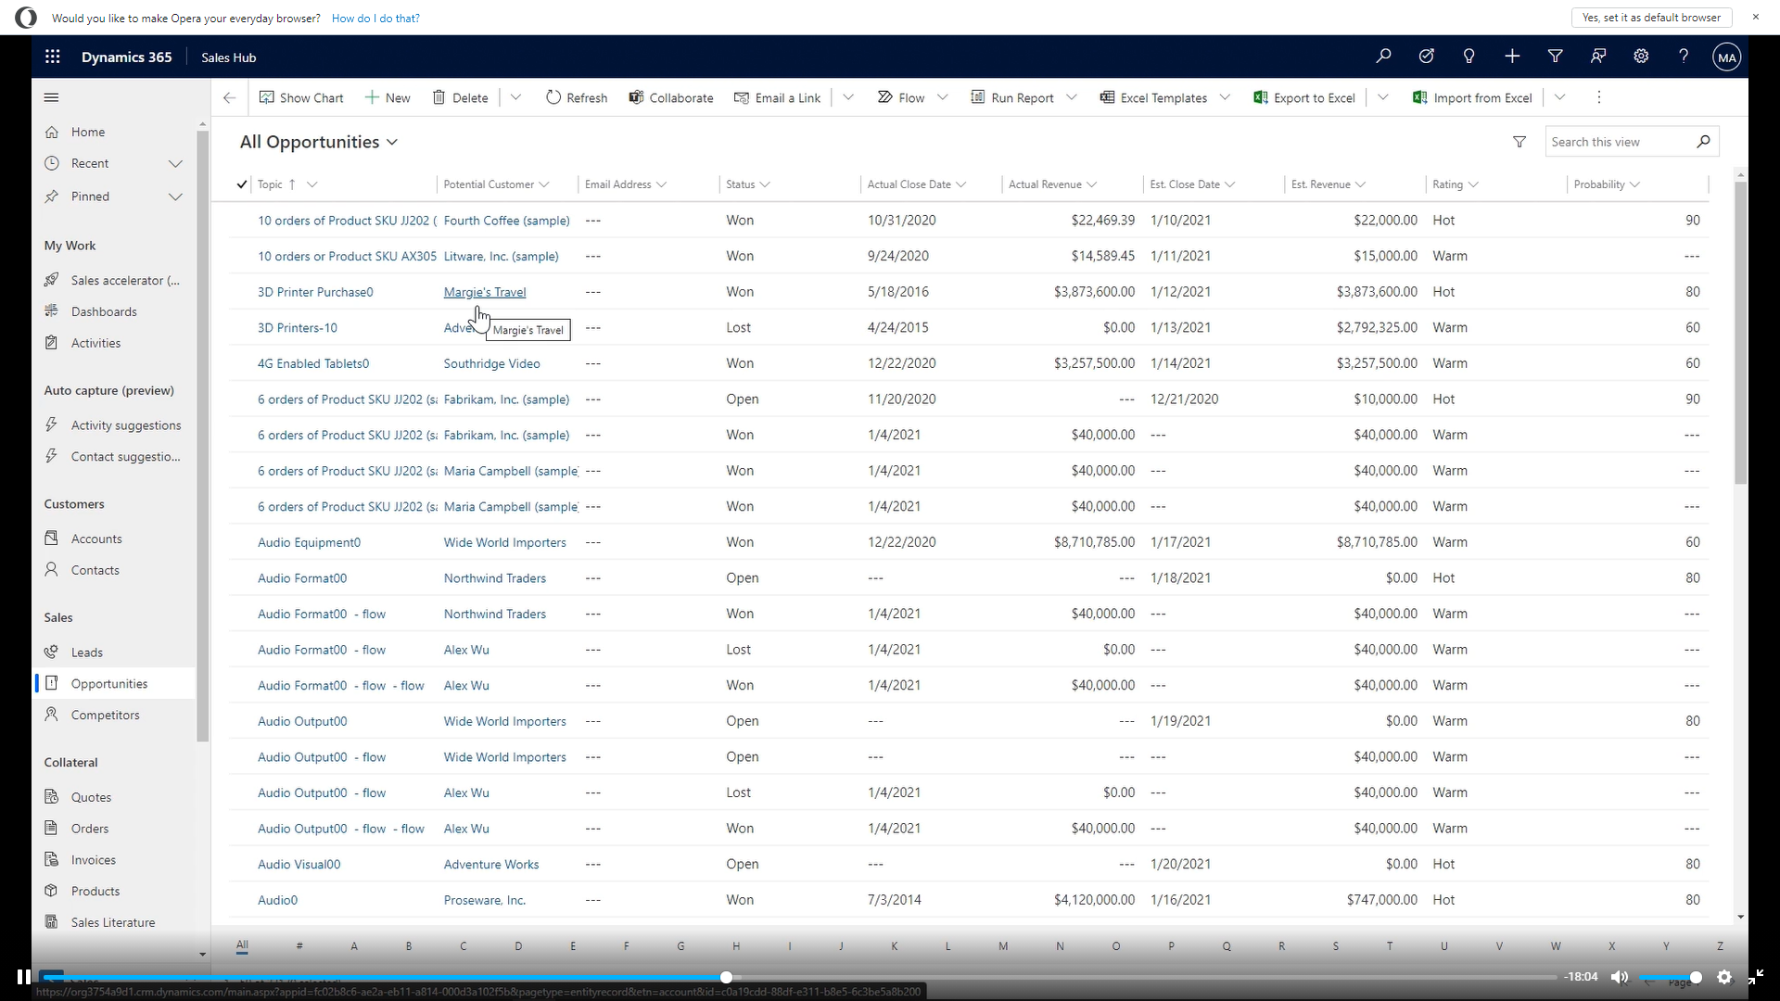Click the quick create plus icon
Screen dimensions: 1780x1001
[1512, 57]
